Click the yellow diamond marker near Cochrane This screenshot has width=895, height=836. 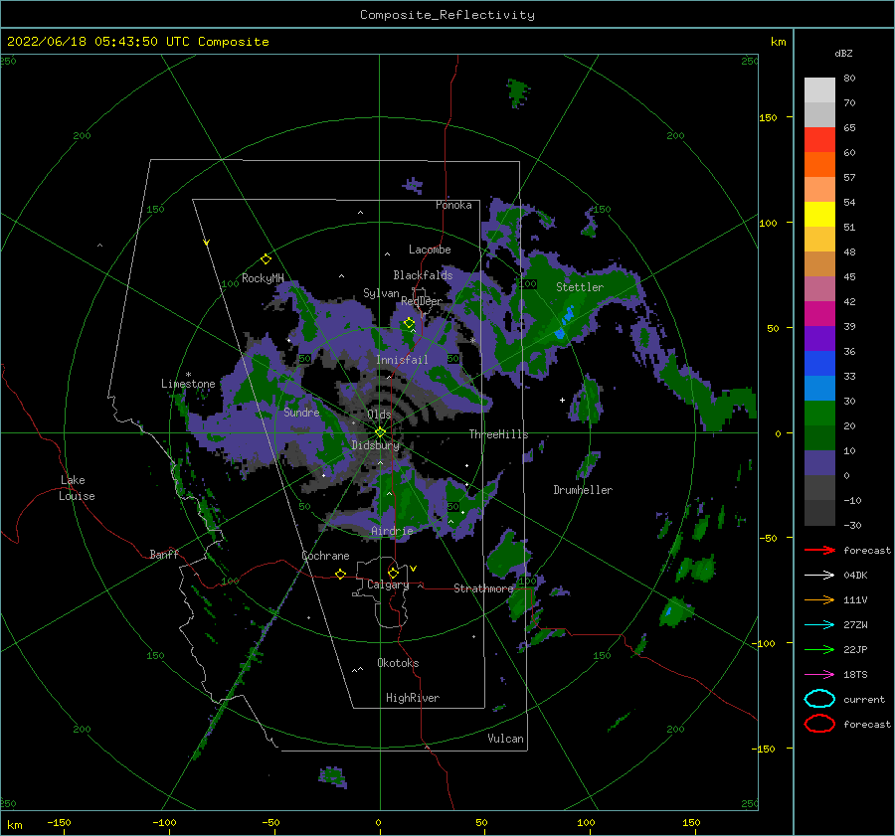click(x=341, y=574)
